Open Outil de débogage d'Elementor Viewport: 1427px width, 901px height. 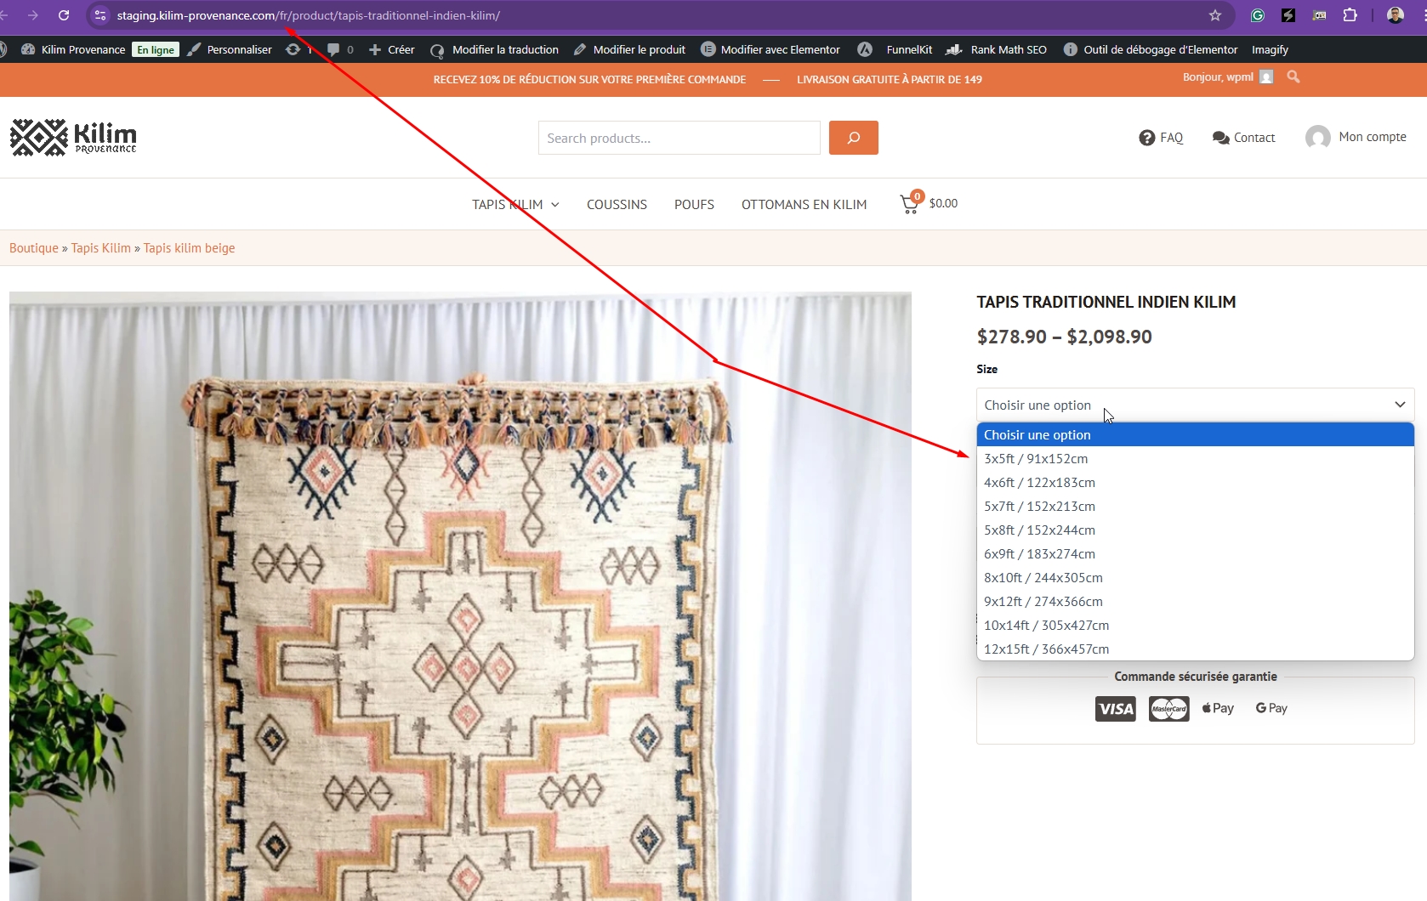tap(1151, 49)
